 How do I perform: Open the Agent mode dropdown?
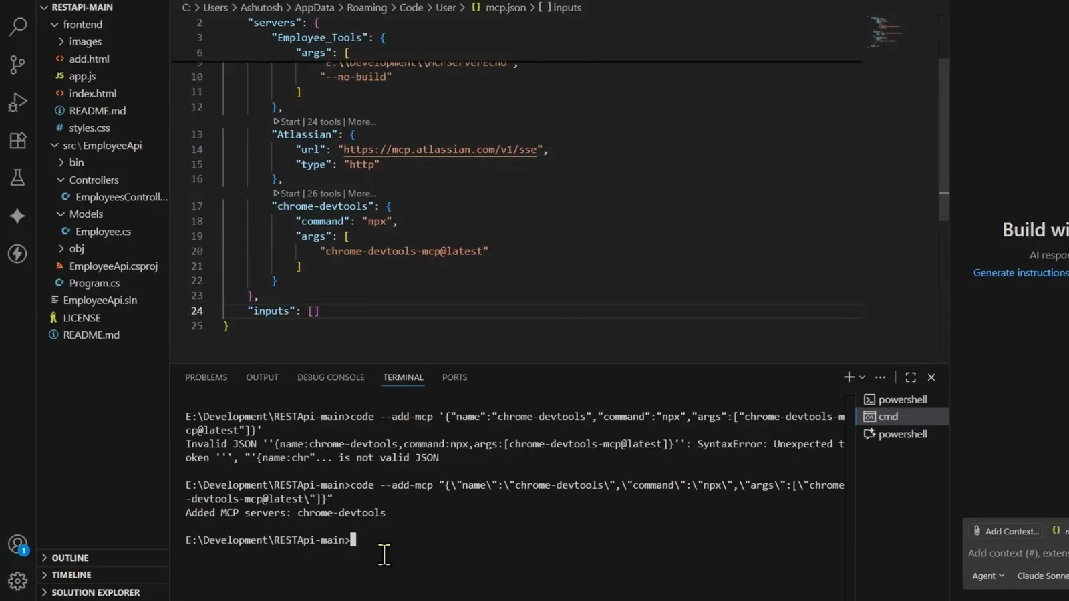[987, 576]
